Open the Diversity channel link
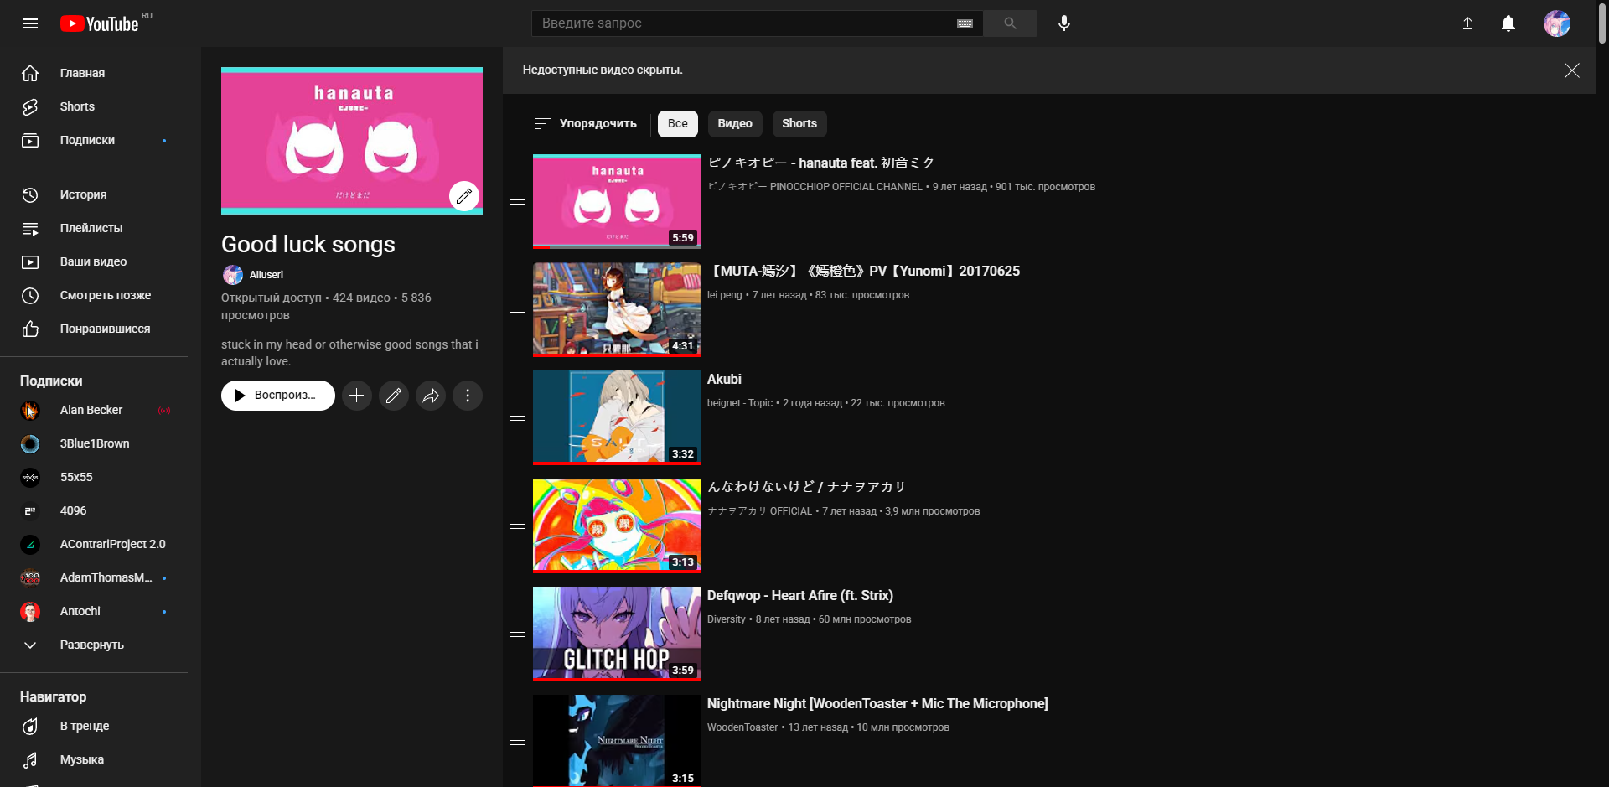This screenshot has width=1609, height=787. point(727,619)
